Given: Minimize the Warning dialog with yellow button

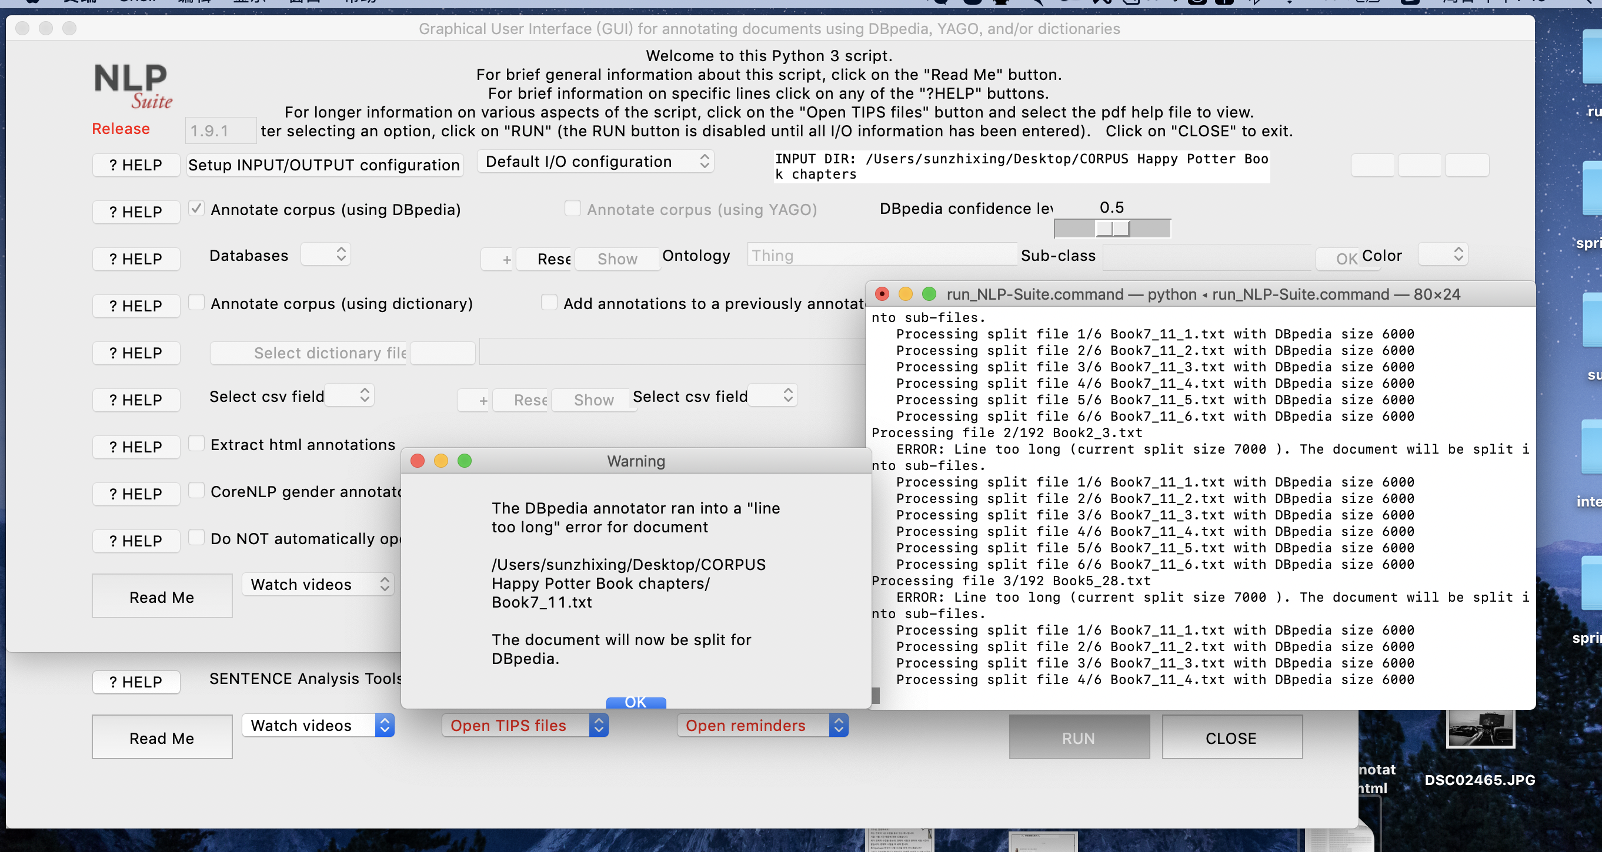Looking at the screenshot, I should click(x=441, y=461).
